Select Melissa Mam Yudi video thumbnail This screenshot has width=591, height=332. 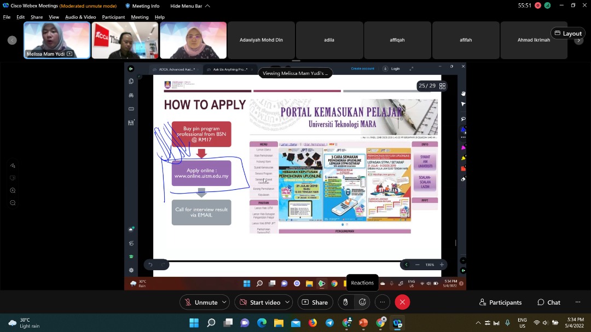coord(57,40)
